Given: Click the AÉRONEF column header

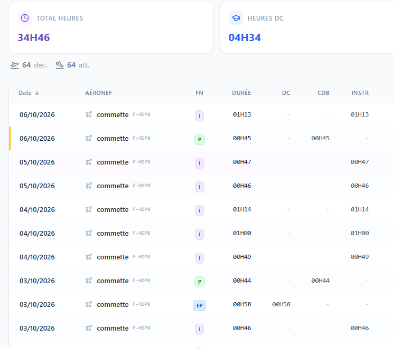Looking at the screenshot, I should (x=98, y=93).
